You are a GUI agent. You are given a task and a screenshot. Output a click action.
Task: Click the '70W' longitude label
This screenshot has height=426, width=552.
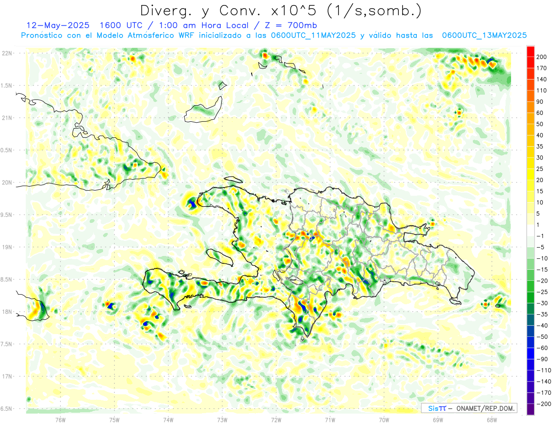point(384,420)
